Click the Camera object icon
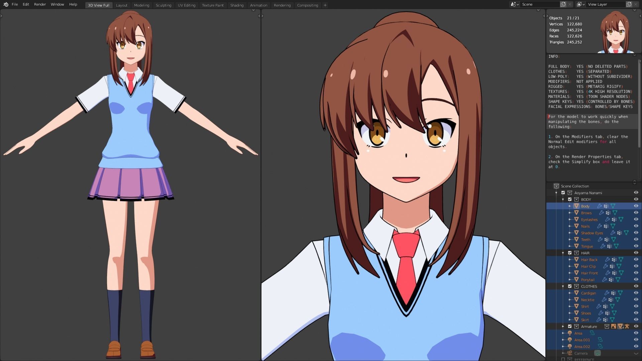This screenshot has width=642, height=361. click(569, 353)
